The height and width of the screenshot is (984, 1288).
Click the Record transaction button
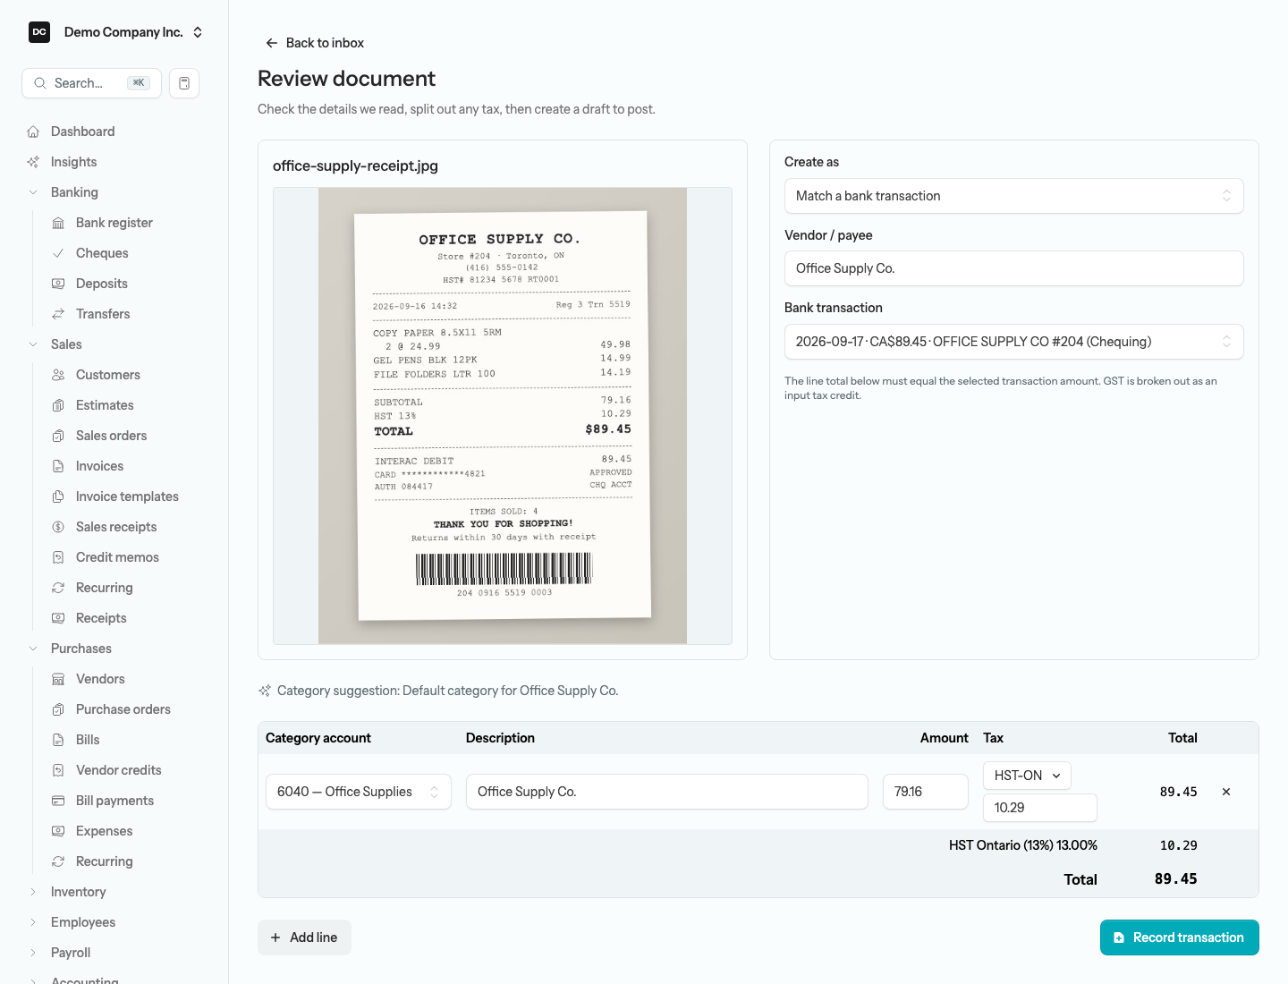1180,937
